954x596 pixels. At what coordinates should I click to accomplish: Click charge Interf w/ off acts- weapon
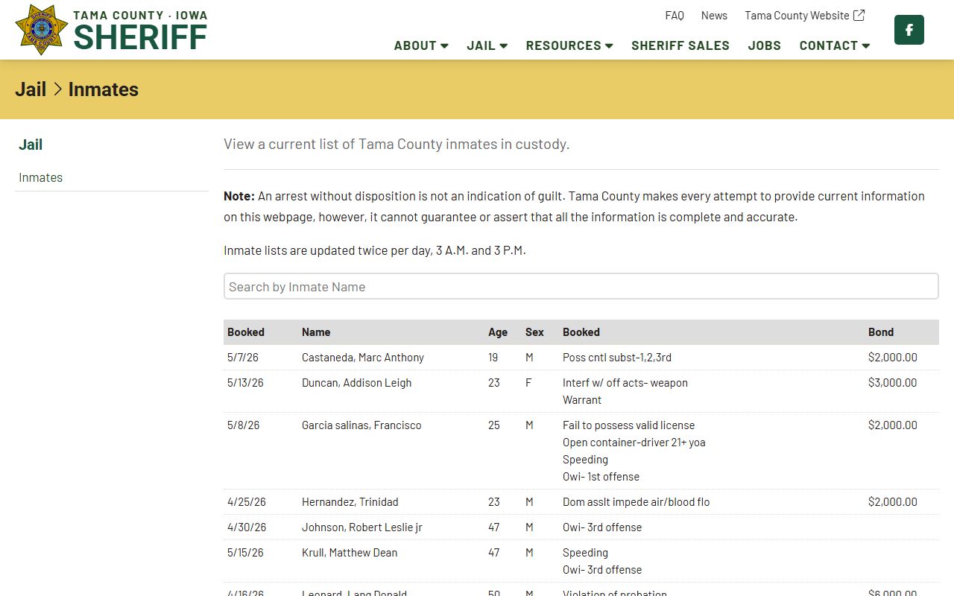(625, 383)
